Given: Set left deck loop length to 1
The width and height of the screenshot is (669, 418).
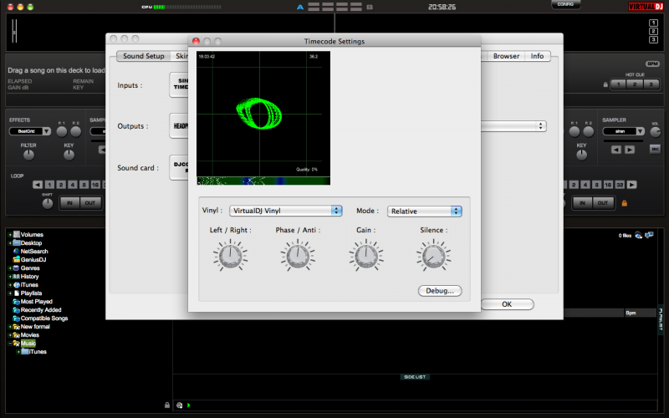Looking at the screenshot, I should coord(49,185).
